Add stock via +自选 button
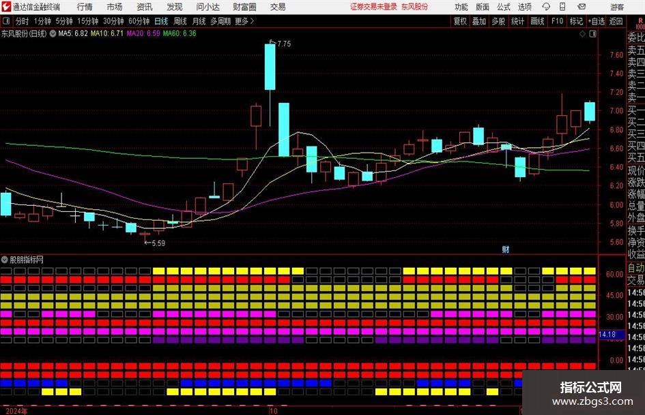The height and width of the screenshot is (415, 645). tap(597, 21)
